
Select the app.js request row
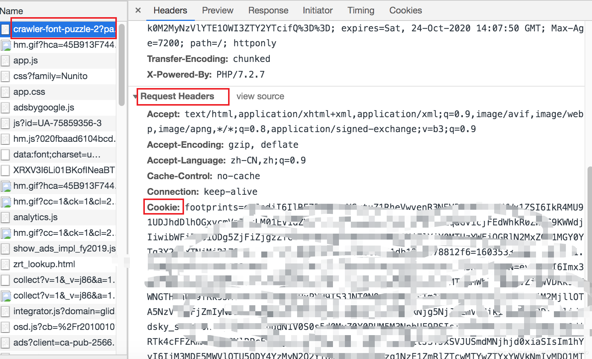(58, 60)
